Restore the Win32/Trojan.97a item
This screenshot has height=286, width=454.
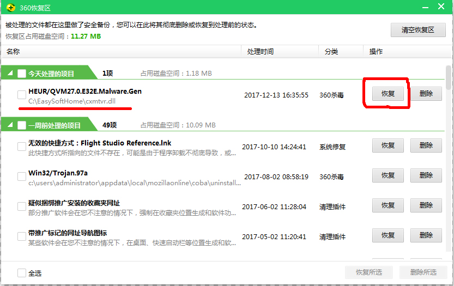pyautogui.click(x=388, y=175)
